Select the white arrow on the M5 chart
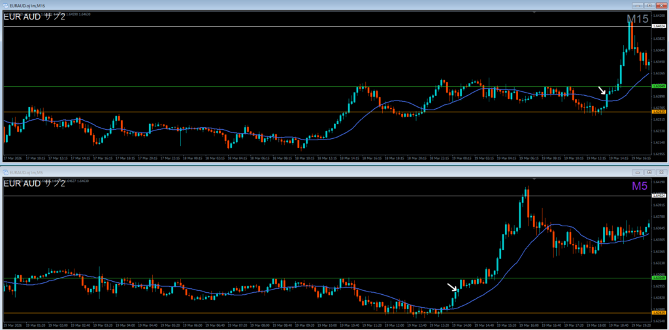This screenshot has height=330, width=669. click(451, 287)
